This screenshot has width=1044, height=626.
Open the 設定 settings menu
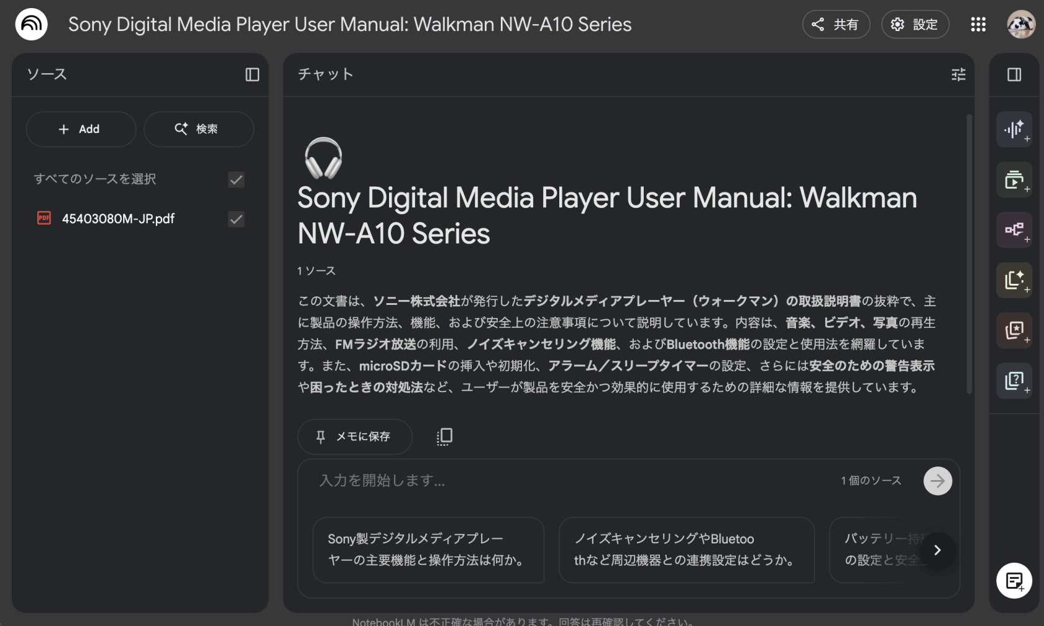(x=915, y=24)
